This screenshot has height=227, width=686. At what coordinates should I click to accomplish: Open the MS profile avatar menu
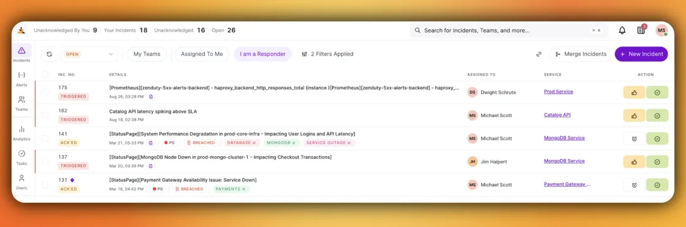pos(661,31)
